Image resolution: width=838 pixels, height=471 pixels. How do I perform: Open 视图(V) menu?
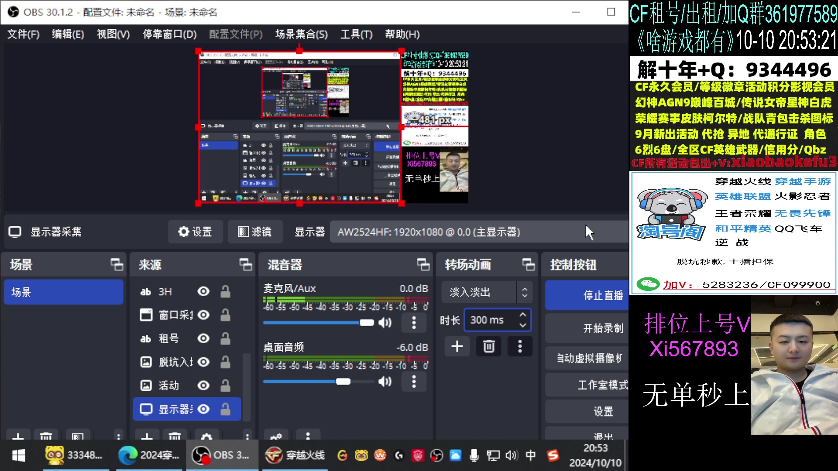(113, 34)
